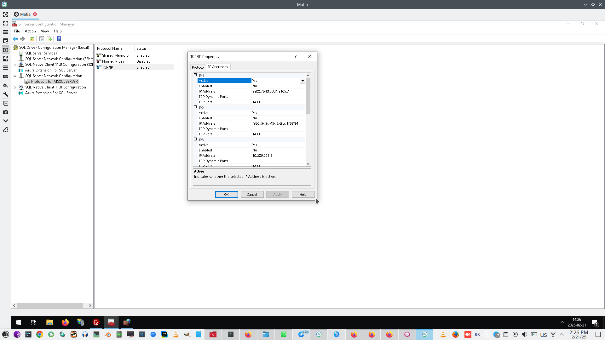Image resolution: width=605 pixels, height=340 pixels.
Task: Expand SQL Native Client 11.0 Configuration node
Action: coord(15,87)
